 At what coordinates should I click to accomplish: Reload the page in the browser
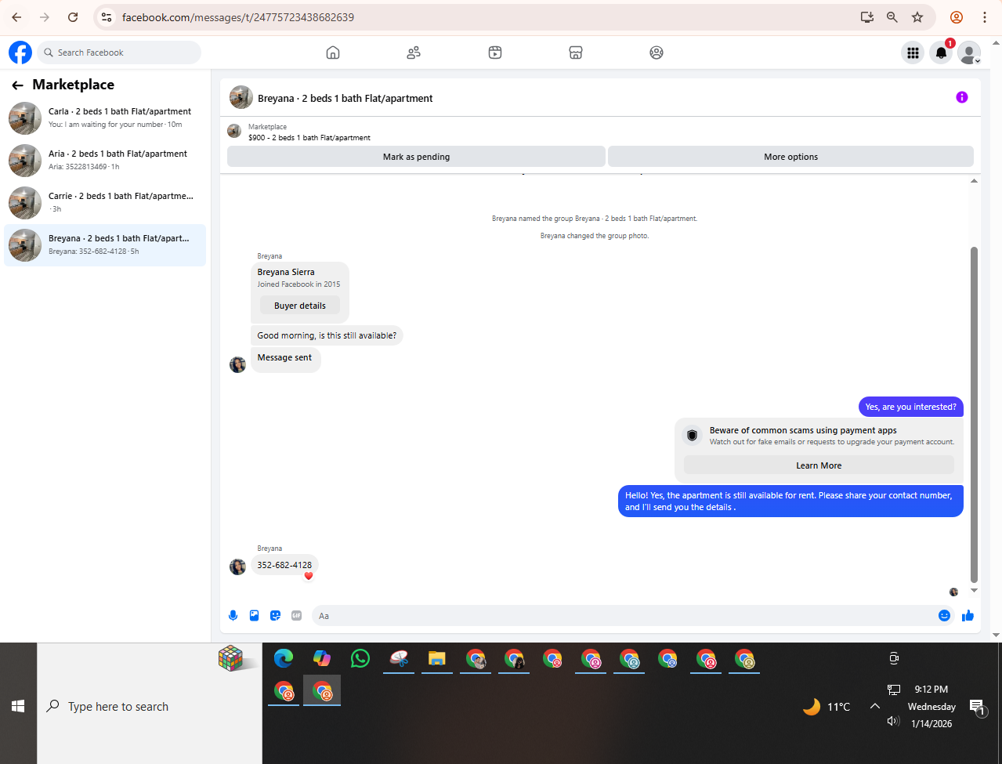coord(73,17)
